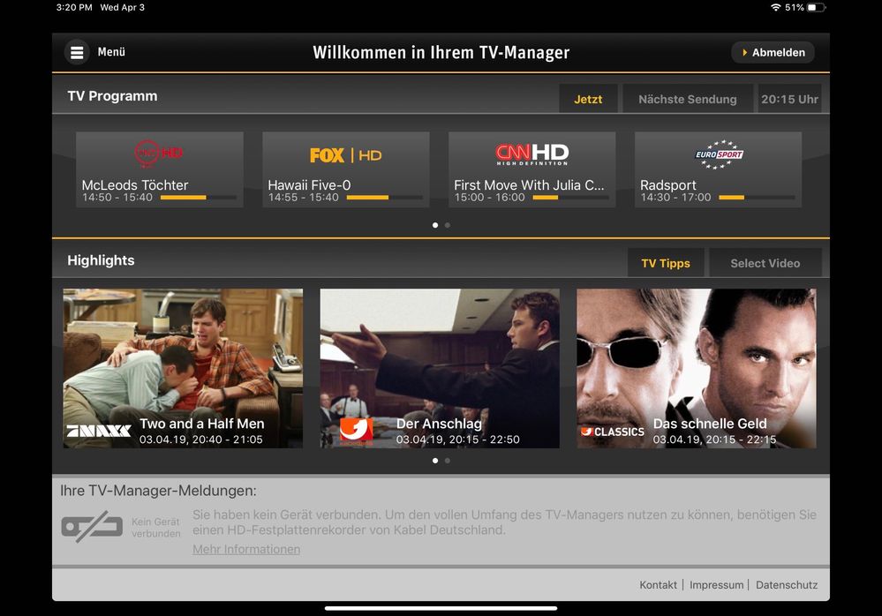Open Mehr Informationen link
This screenshot has width=882, height=616.
246,549
